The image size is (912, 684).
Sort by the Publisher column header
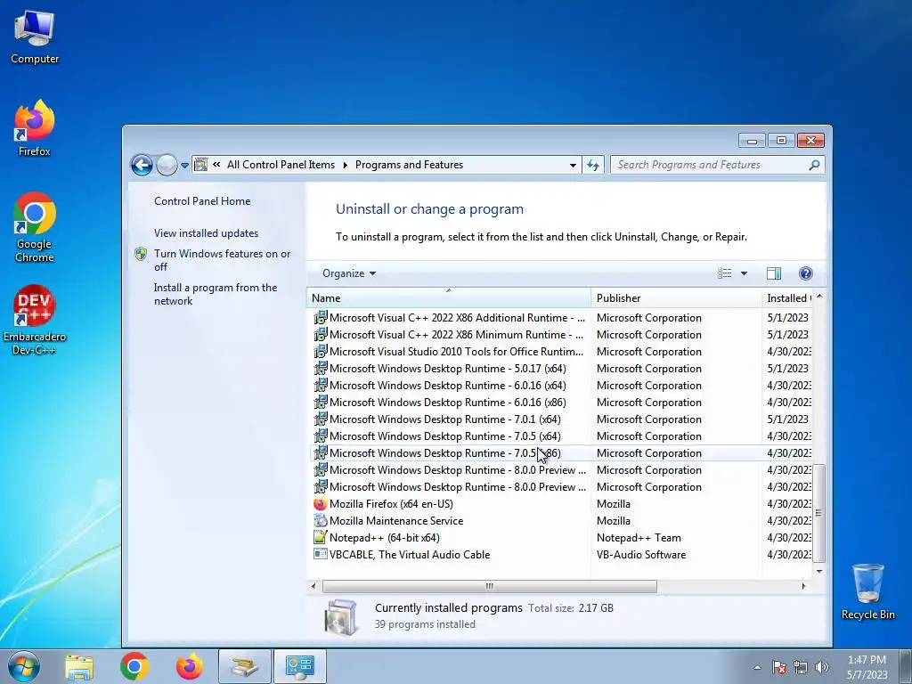[x=676, y=297]
